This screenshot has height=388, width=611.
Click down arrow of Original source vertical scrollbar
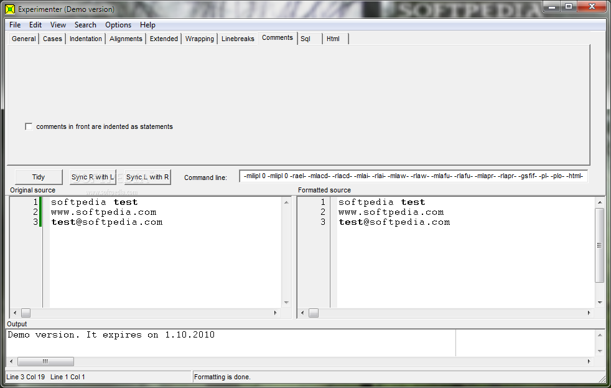[x=286, y=303]
